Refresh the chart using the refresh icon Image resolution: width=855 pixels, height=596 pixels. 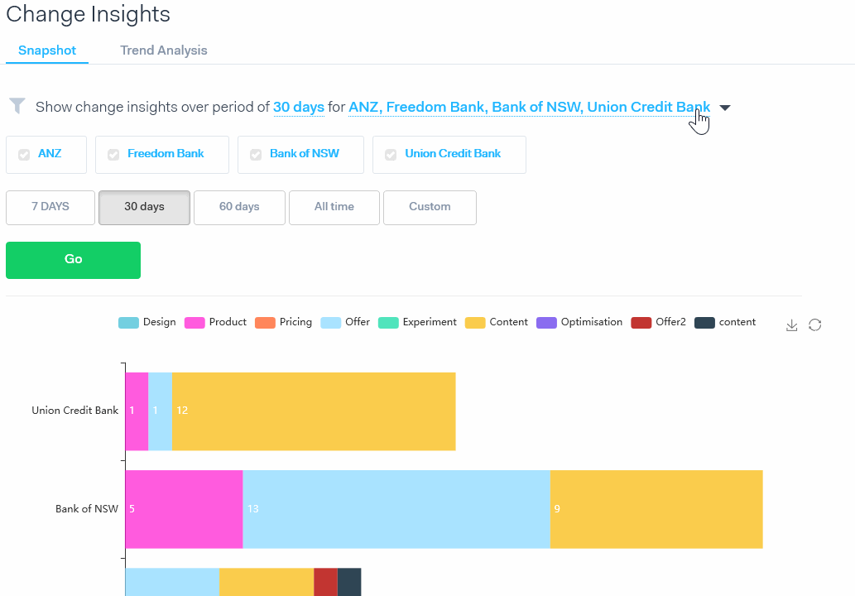point(814,325)
